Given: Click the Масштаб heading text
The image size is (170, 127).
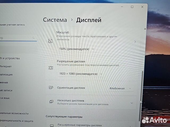Looking at the screenshot, I should [x=63, y=32].
